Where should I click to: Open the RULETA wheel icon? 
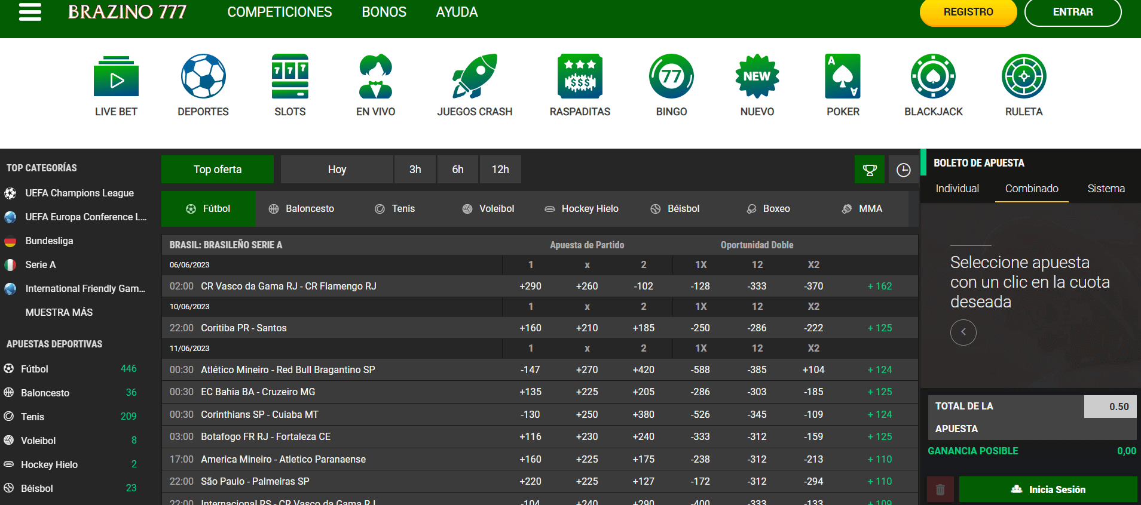(x=1024, y=76)
